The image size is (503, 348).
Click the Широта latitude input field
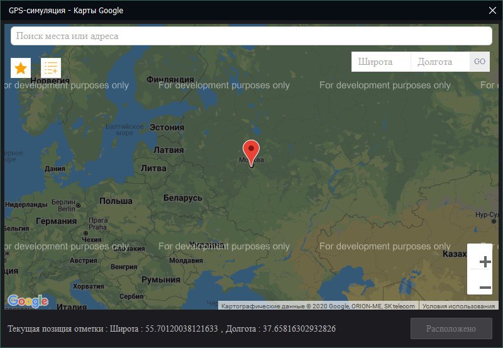pyautogui.click(x=381, y=62)
